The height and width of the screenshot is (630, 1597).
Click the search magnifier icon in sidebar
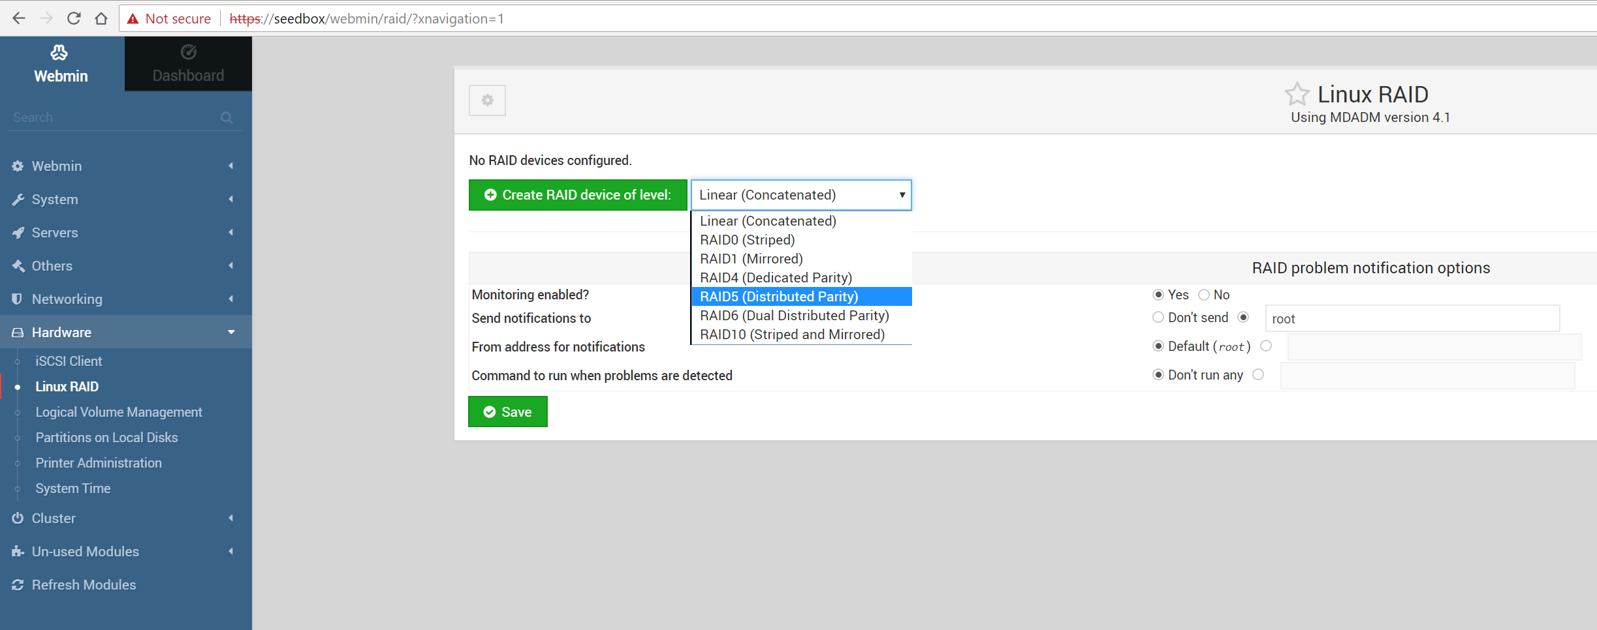(227, 117)
